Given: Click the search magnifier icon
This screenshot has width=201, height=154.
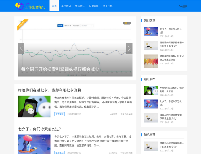Looking at the screenshot, I should (180, 6).
